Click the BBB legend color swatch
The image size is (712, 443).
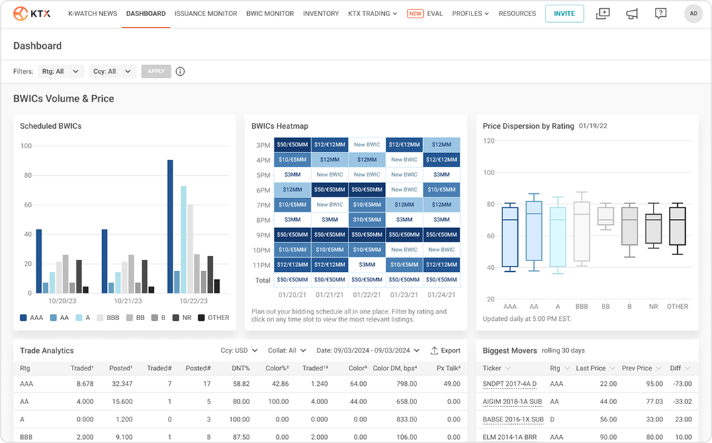tap(100, 317)
